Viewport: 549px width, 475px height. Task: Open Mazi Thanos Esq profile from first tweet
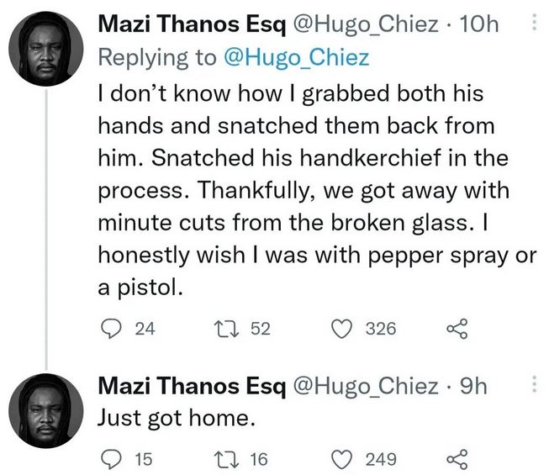[x=190, y=25]
